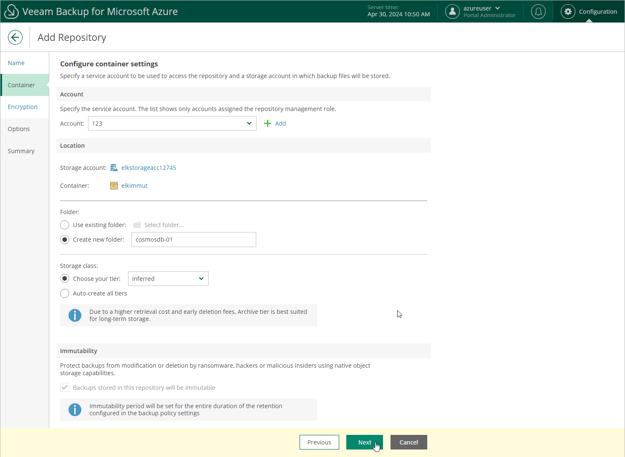Click the Portal Administrator role text
Screen dimensions: 625x457
(x=489, y=15)
